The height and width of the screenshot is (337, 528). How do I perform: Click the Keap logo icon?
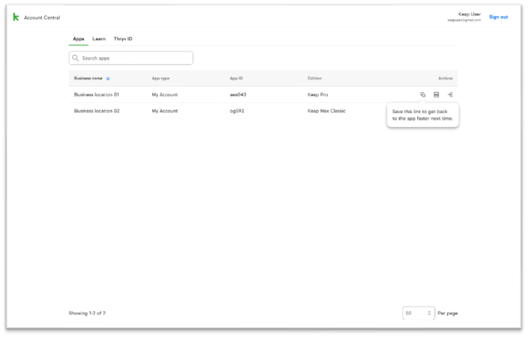[x=16, y=17]
